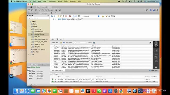Search table data toolbar icon
170x95 pixels.
(56, 10)
